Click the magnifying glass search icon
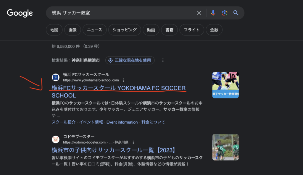303x175 pixels. pyautogui.click(x=236, y=13)
